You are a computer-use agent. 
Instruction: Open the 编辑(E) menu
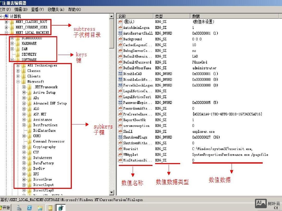(21, 9)
